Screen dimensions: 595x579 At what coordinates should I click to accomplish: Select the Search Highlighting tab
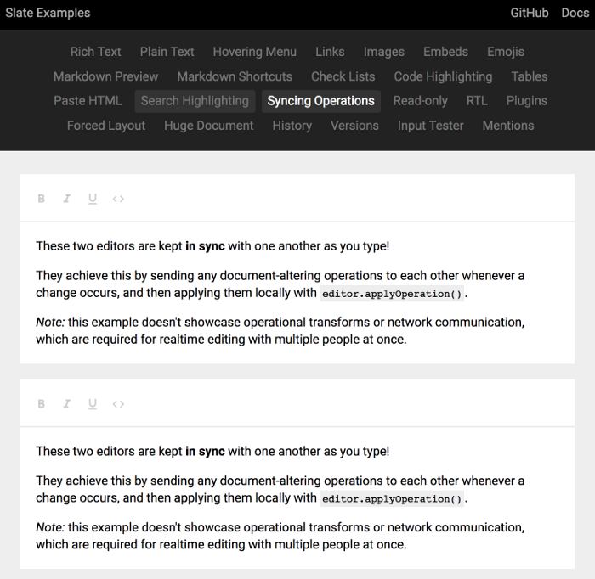(195, 101)
